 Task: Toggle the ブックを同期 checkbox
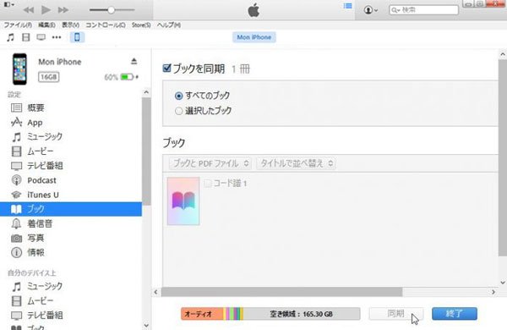pos(166,68)
